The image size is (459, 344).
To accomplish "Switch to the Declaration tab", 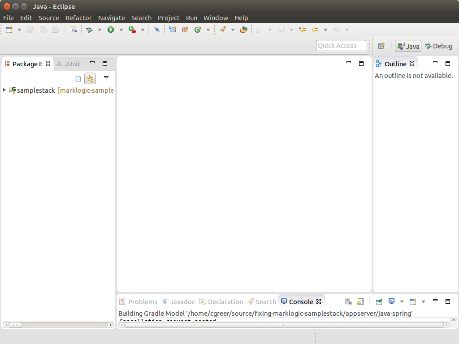I will pyautogui.click(x=221, y=301).
